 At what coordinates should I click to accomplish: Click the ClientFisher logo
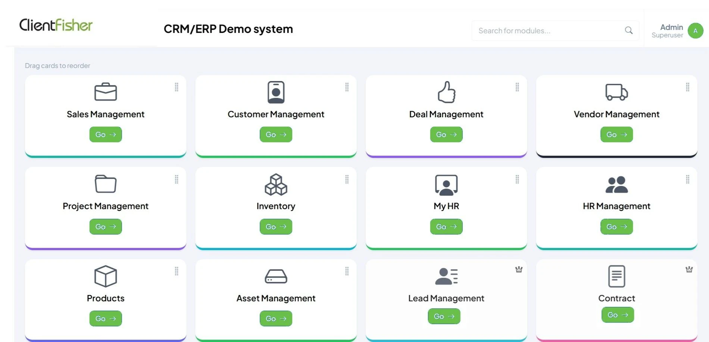[56, 25]
